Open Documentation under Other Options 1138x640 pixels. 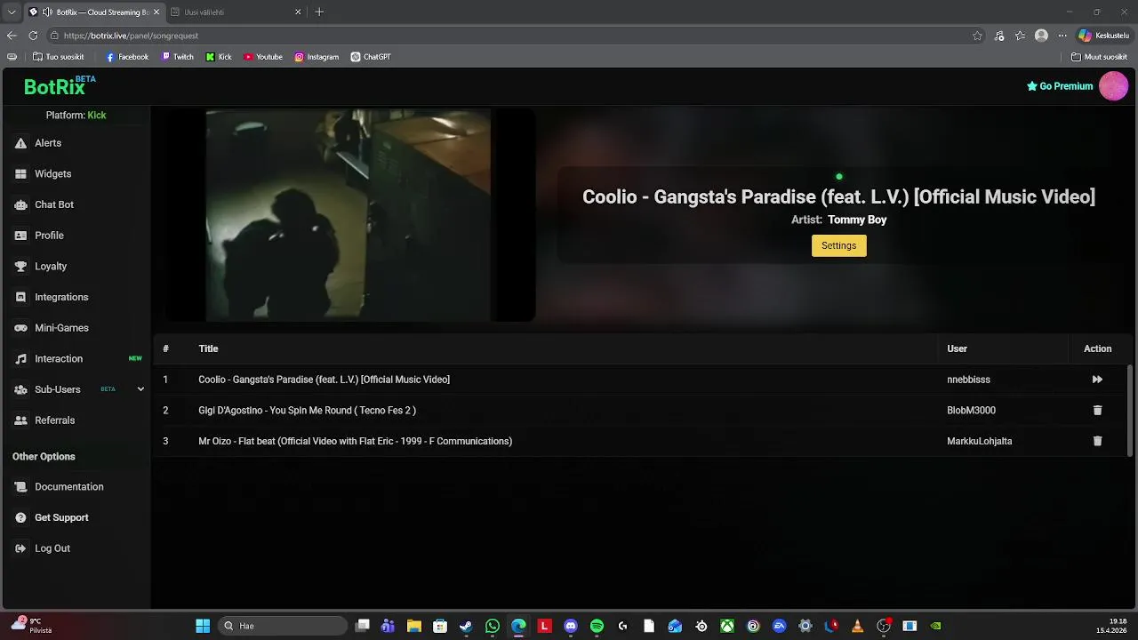[68, 487]
